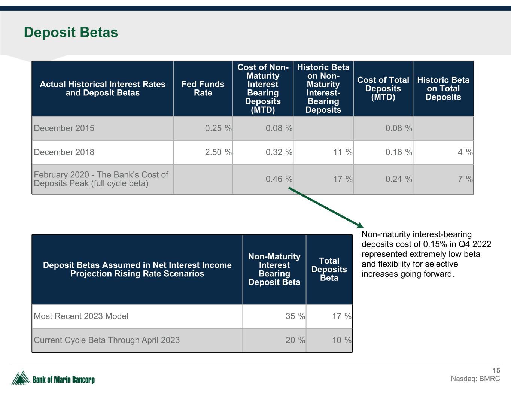Click the December 2018 row label
511x395 pixels.
click(64, 152)
